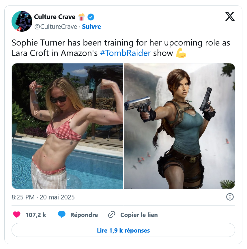Like the tweet with the heart icon

[x=17, y=214]
